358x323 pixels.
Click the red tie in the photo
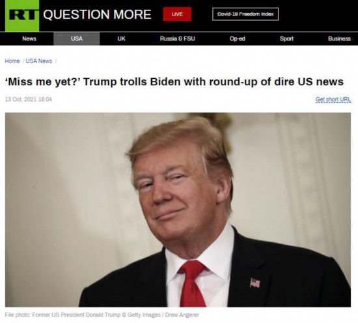[192, 283]
